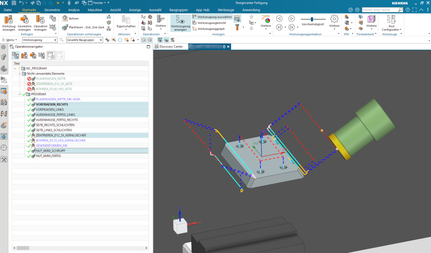Switch to the Geometrie ribbon tab
431x253 pixels.
pos(53,10)
